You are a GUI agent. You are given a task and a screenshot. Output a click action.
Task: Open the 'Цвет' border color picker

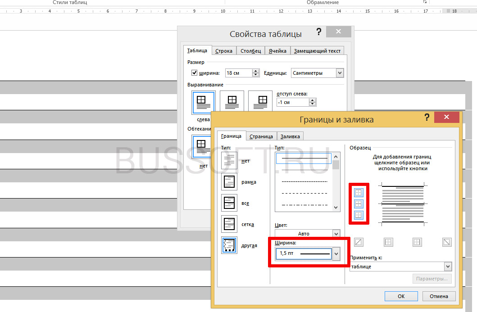click(307, 234)
